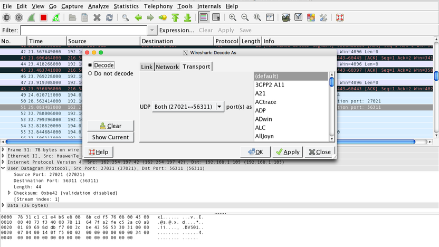The image size is (439, 247).
Task: Collapse the User Datagram Protocol row
Action: point(3,168)
